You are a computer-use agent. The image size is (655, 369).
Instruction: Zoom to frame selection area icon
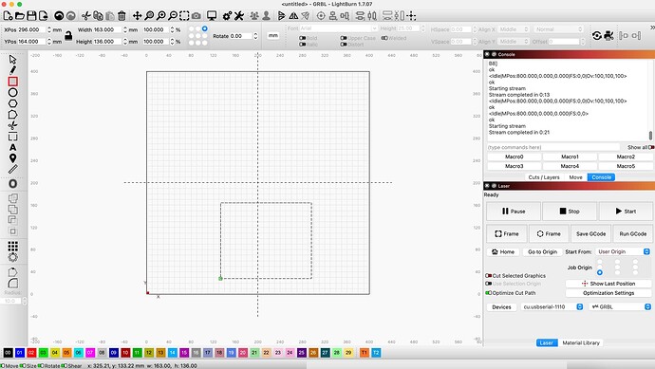[184, 16]
